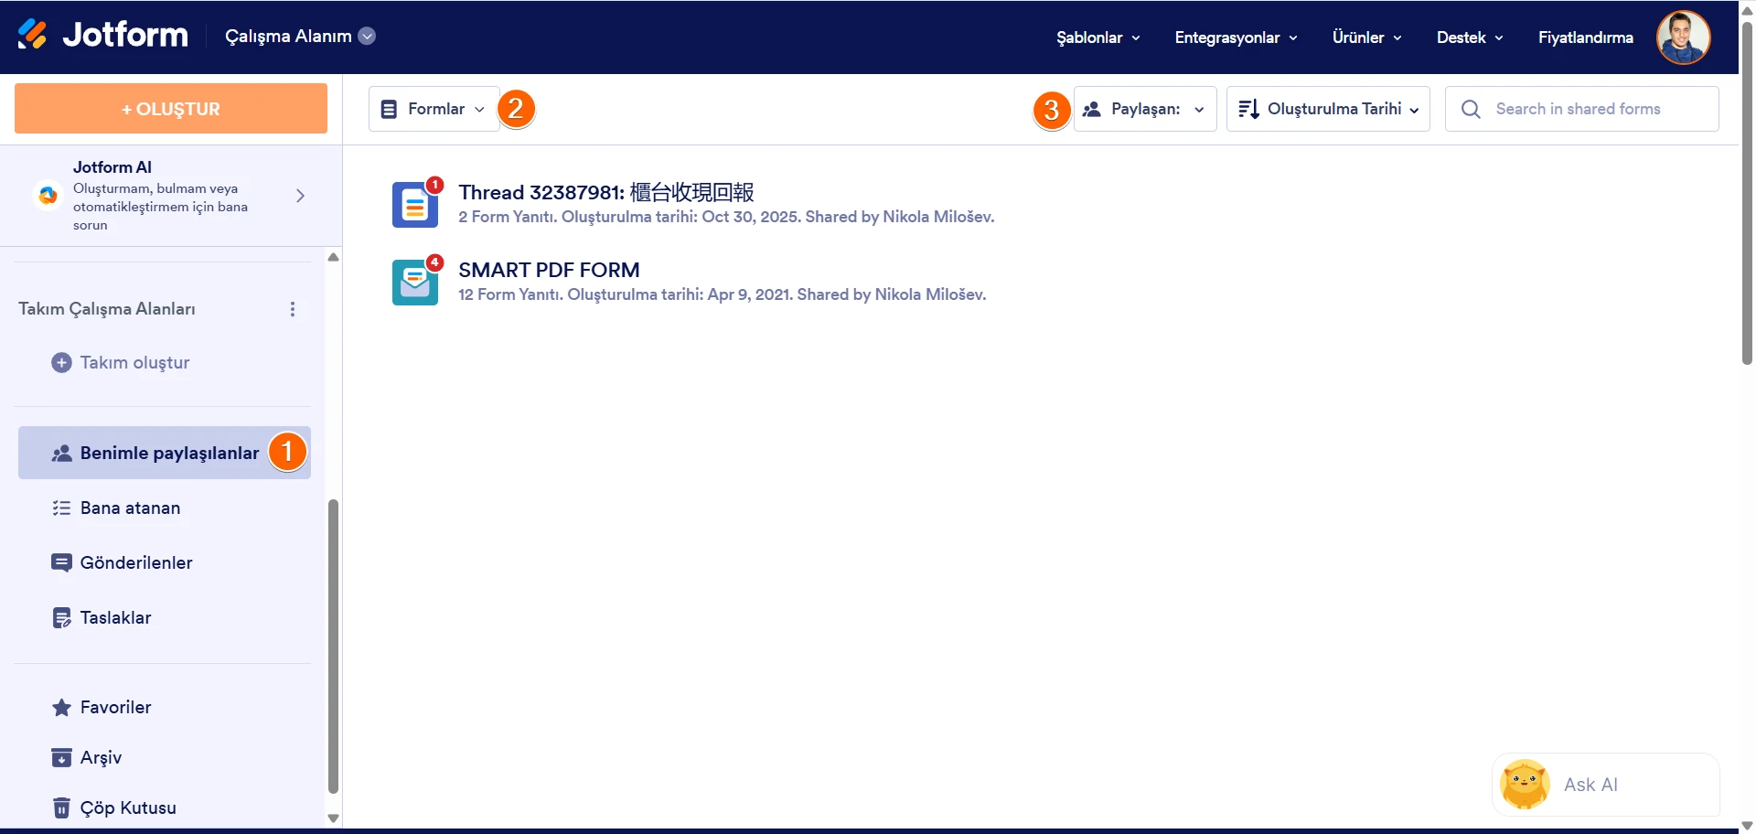Click the Favoriler star icon

[61, 707]
